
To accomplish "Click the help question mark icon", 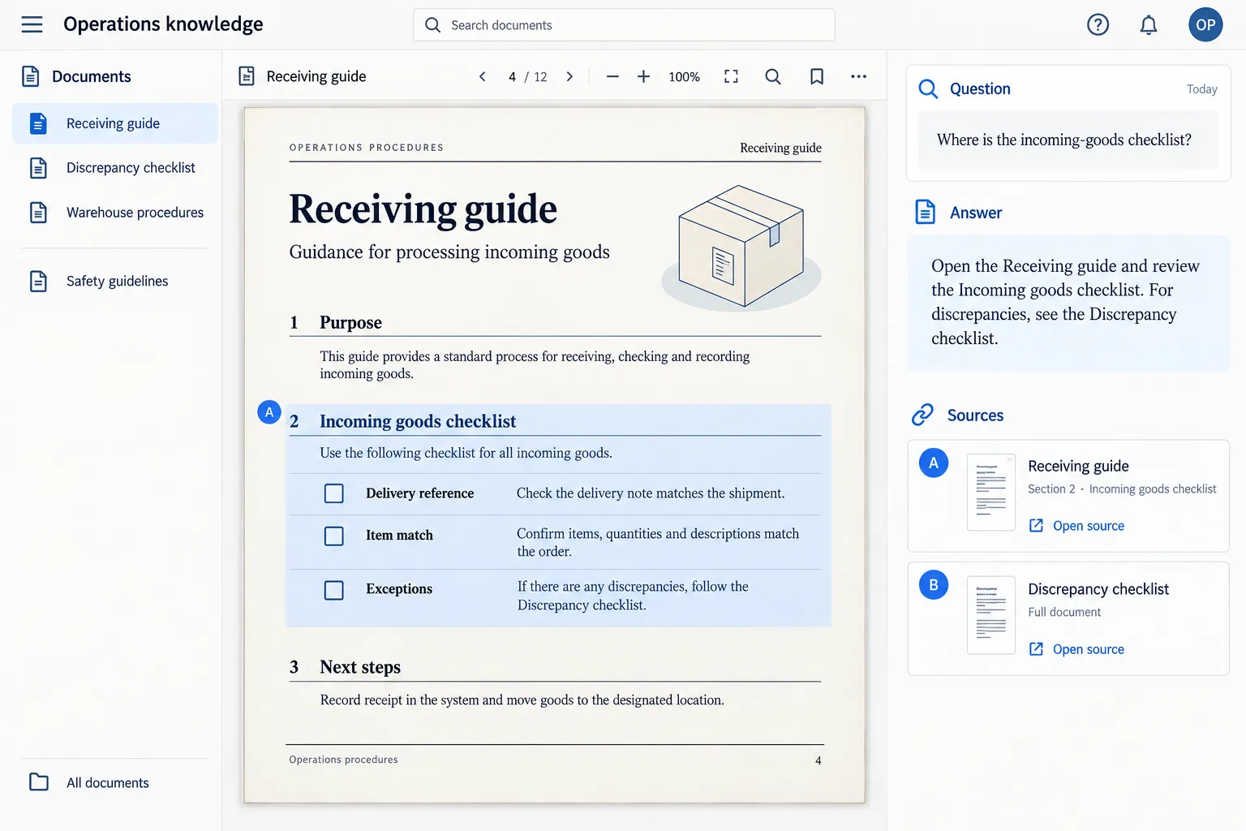I will coord(1098,25).
